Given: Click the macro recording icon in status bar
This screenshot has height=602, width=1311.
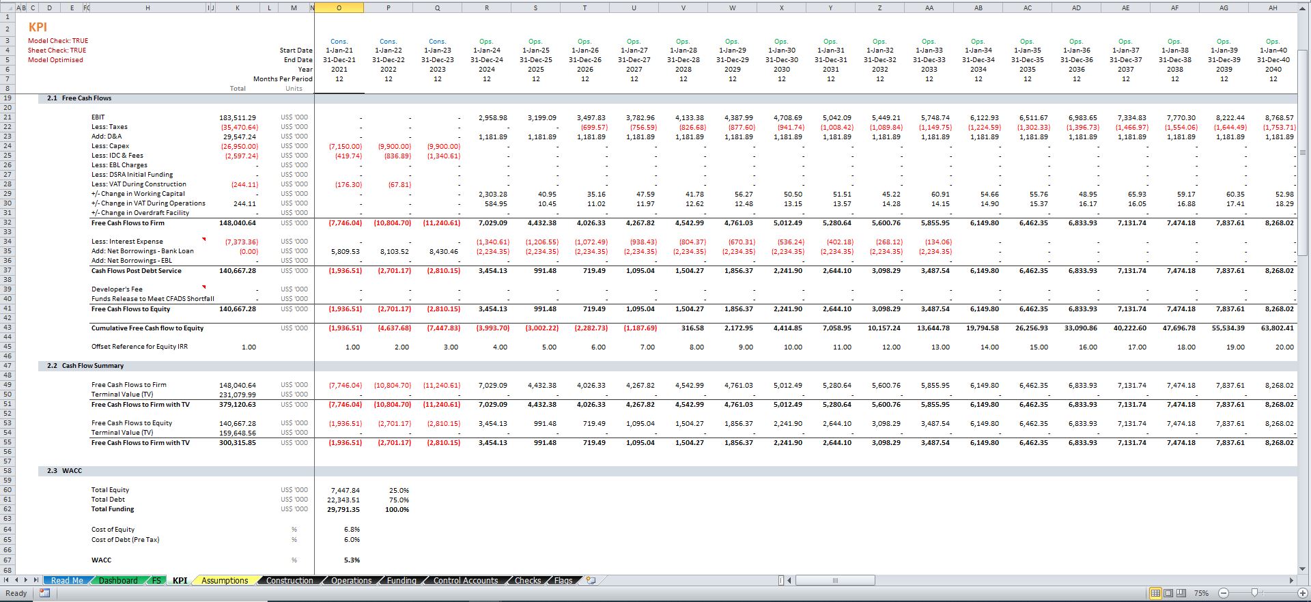Looking at the screenshot, I should click(x=44, y=593).
